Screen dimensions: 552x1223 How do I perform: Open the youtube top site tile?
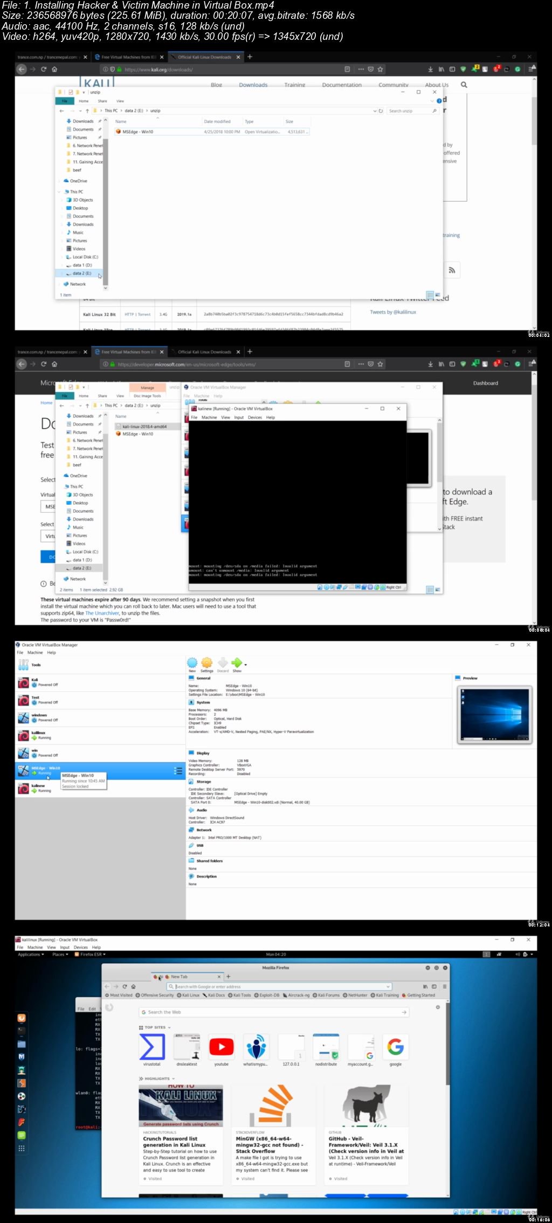tap(222, 1049)
